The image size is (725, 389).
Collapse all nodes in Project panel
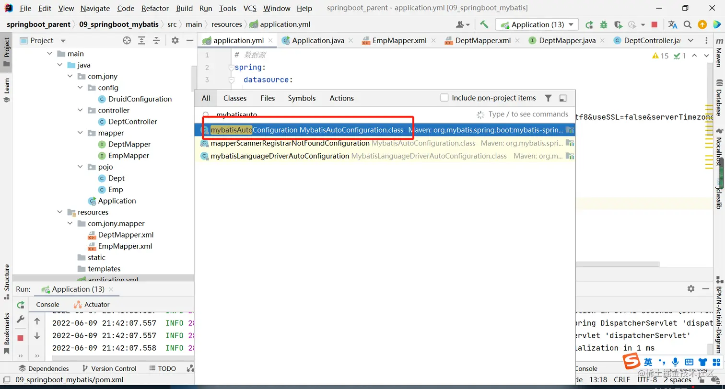point(156,41)
